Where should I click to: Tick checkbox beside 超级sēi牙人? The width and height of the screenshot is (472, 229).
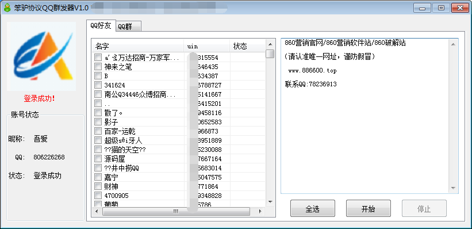point(98,140)
